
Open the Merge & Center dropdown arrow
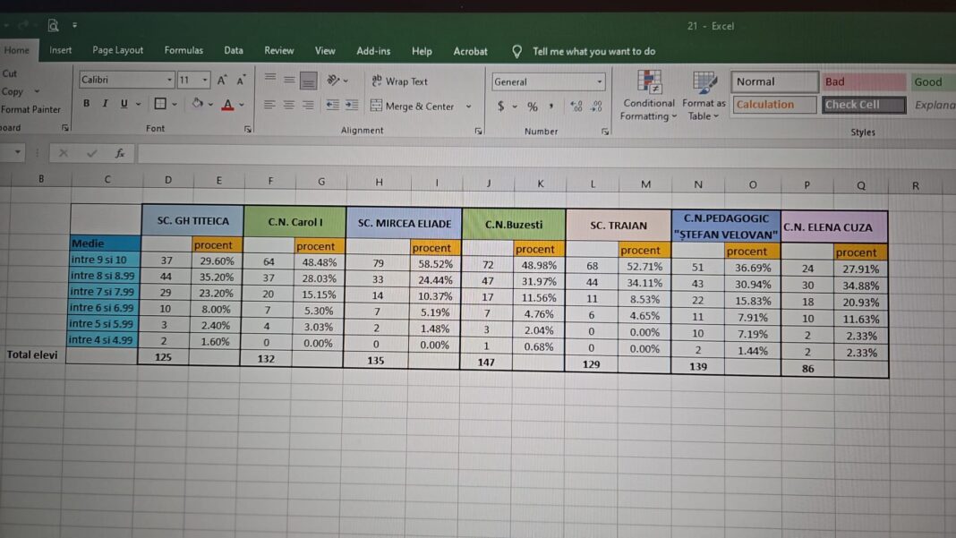click(468, 107)
